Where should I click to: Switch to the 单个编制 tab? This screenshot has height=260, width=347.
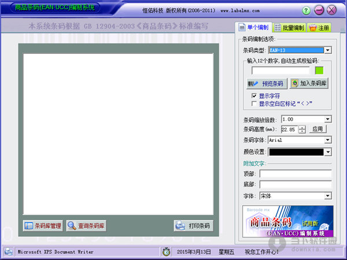point(254,28)
